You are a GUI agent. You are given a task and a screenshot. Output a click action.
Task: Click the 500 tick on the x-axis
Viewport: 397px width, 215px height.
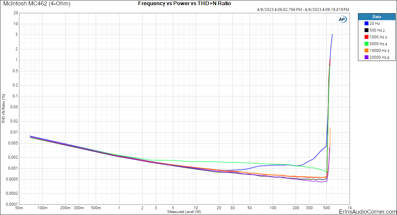(x=327, y=208)
